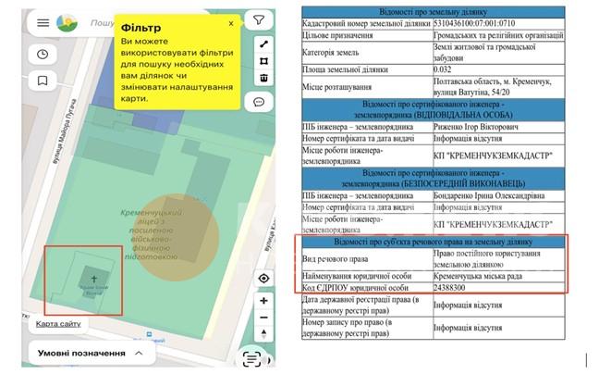
Task: Open the hamburger menu
Action: 43,22
